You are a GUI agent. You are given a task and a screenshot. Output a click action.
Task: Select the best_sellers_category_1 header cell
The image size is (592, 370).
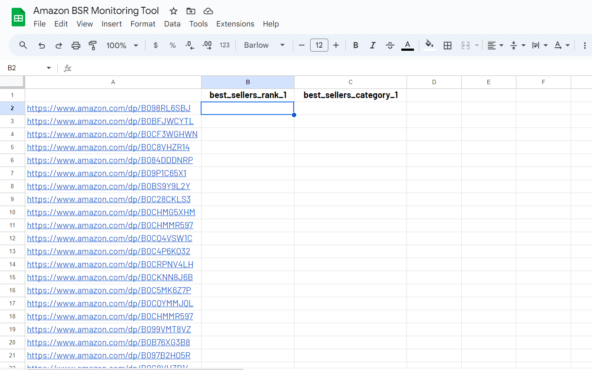351,95
